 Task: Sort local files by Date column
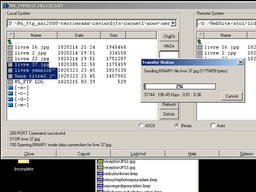79,35
